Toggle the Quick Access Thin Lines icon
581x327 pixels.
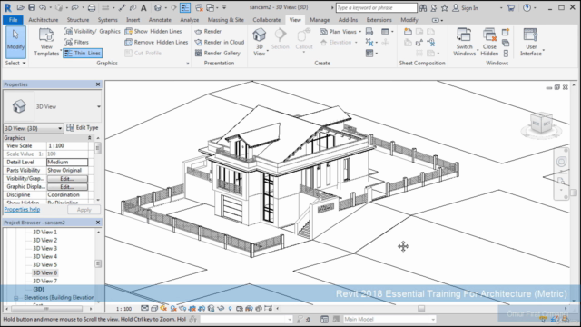point(185,7)
